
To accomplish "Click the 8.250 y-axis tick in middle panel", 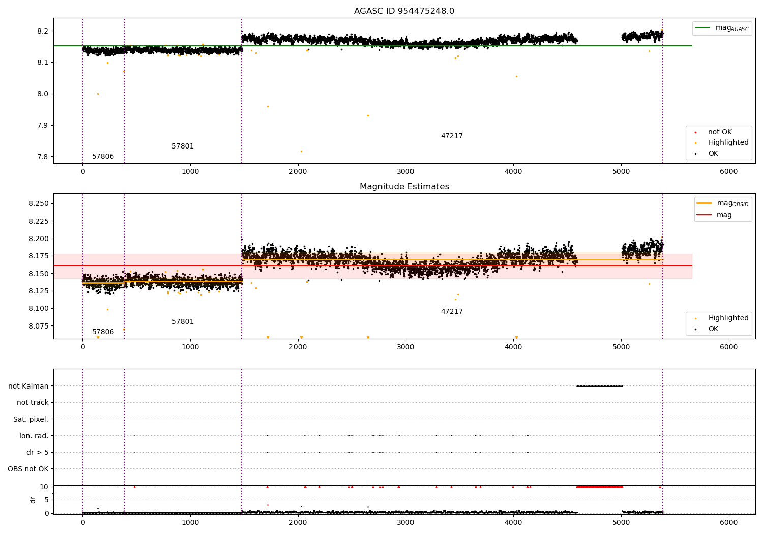I will [x=39, y=204].
